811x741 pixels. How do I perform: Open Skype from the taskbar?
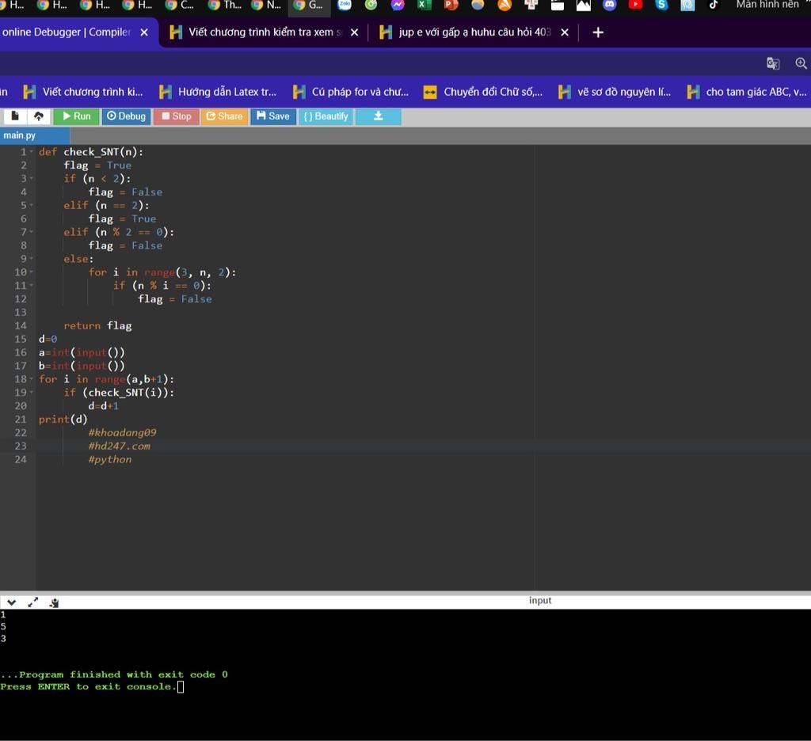click(x=661, y=5)
